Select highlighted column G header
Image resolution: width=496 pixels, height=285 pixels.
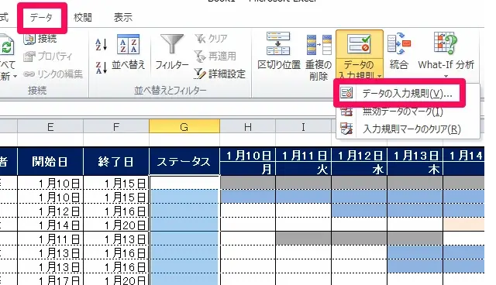pos(184,127)
